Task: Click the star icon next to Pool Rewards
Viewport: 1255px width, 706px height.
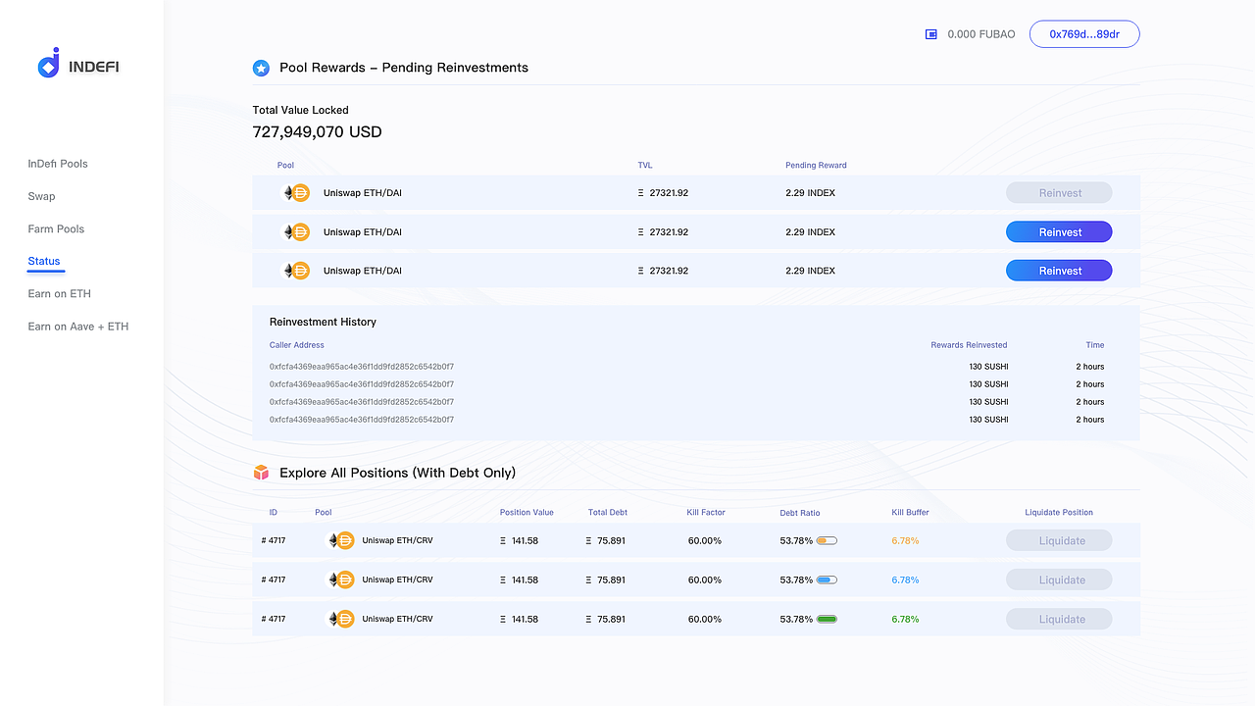Action: (261, 68)
